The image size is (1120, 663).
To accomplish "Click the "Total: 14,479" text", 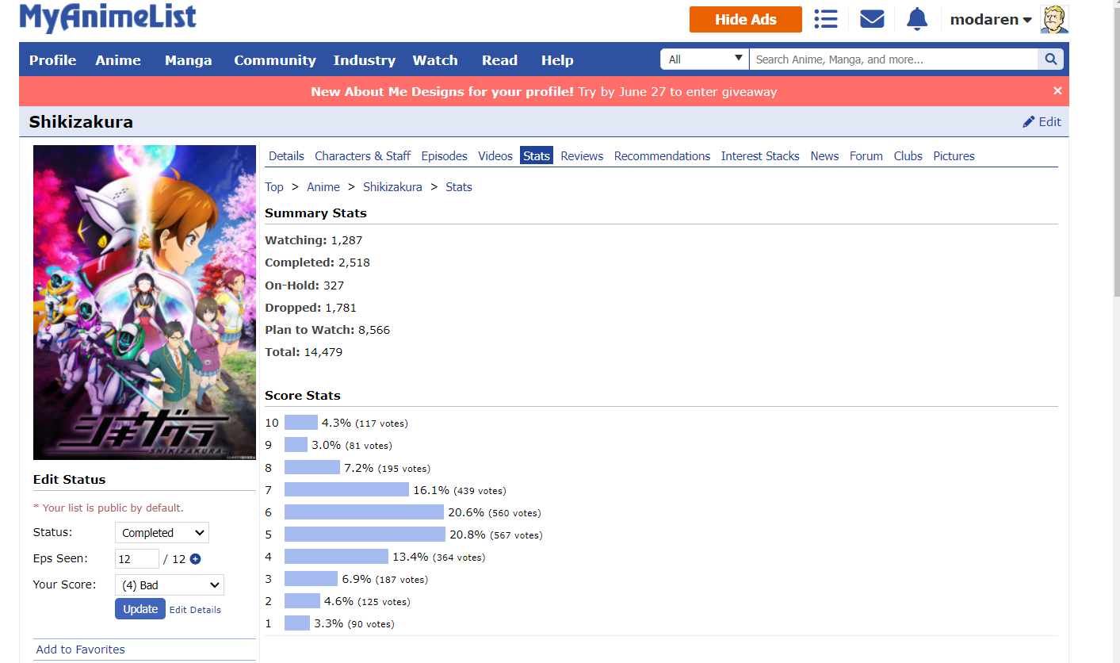I will (x=304, y=352).
